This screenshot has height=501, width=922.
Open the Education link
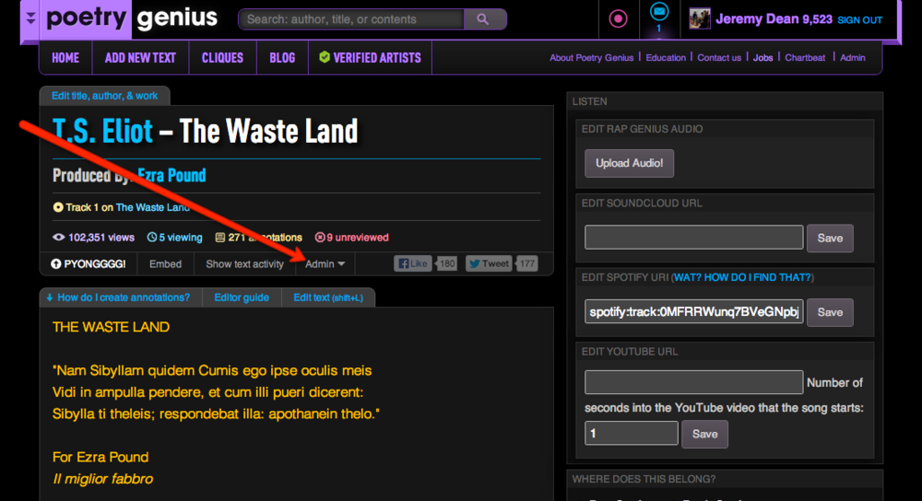[x=666, y=57]
